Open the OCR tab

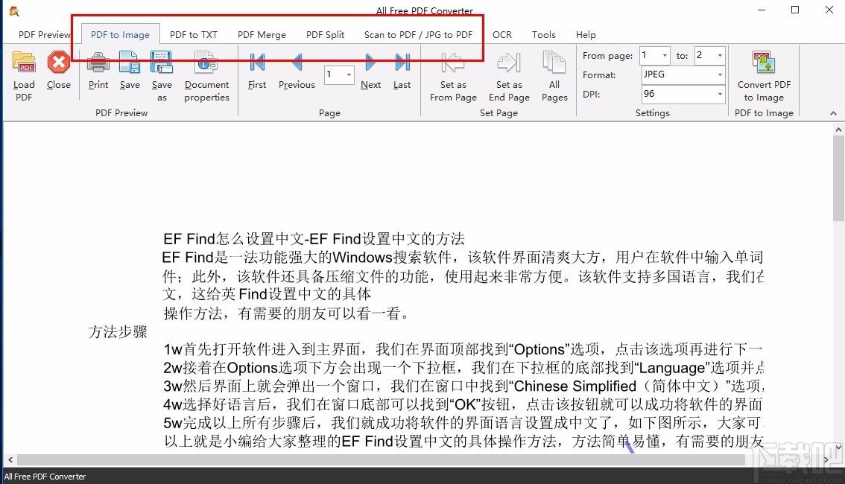click(501, 34)
